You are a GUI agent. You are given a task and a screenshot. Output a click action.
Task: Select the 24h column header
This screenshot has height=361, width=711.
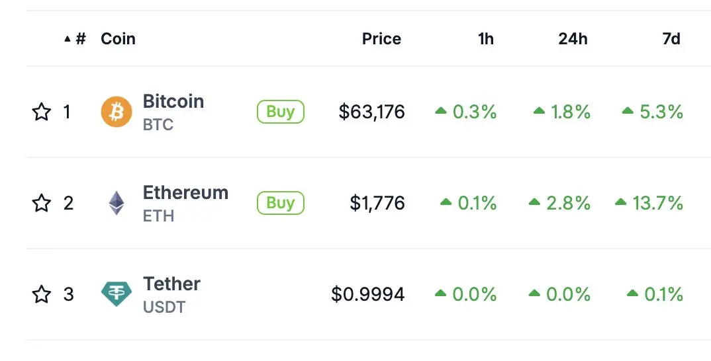click(x=573, y=39)
